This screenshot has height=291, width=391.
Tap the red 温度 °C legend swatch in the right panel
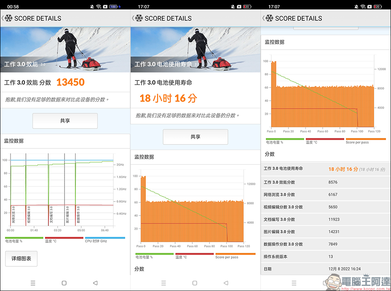point(325,139)
